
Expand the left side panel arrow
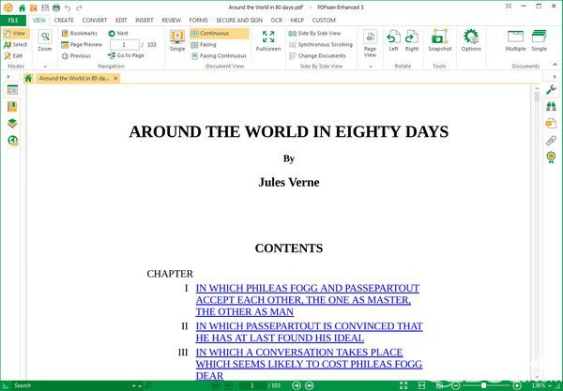coord(8,76)
